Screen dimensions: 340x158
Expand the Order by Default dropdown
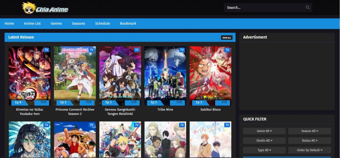point(310,150)
